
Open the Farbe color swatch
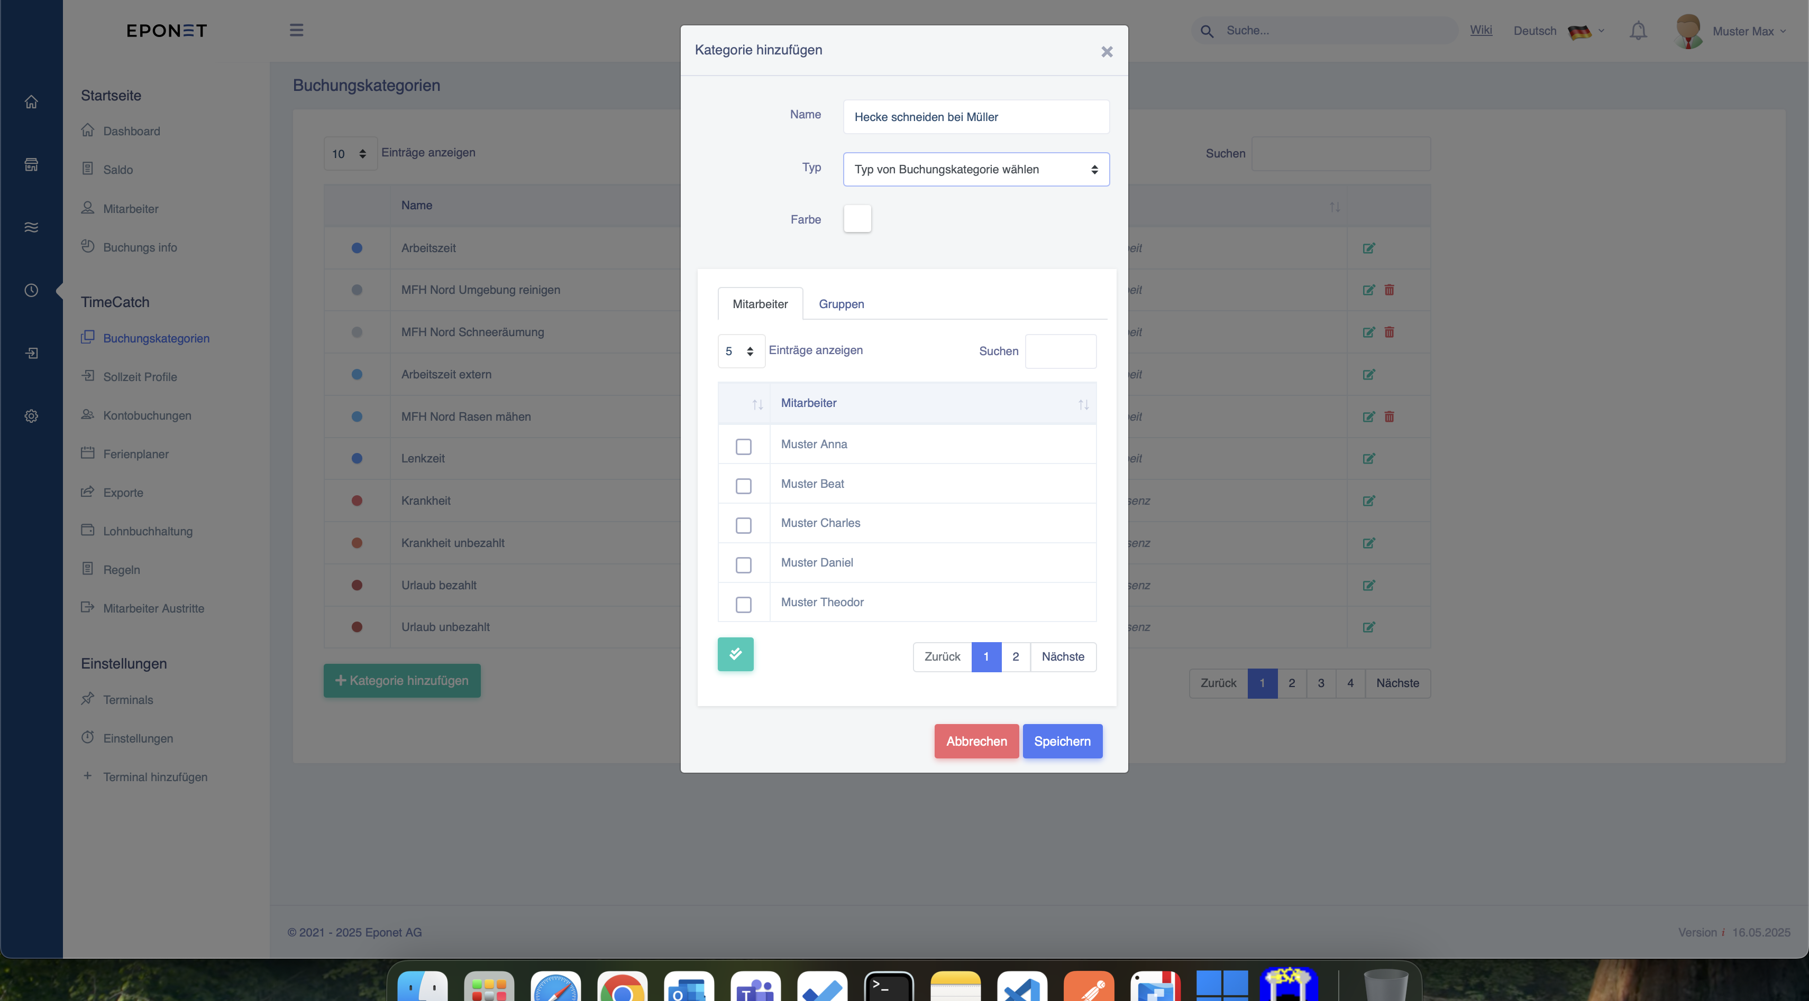(857, 219)
